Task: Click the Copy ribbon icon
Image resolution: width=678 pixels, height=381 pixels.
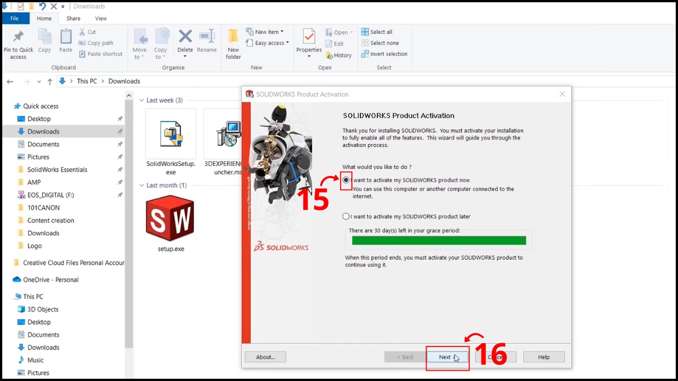Action: tap(45, 36)
